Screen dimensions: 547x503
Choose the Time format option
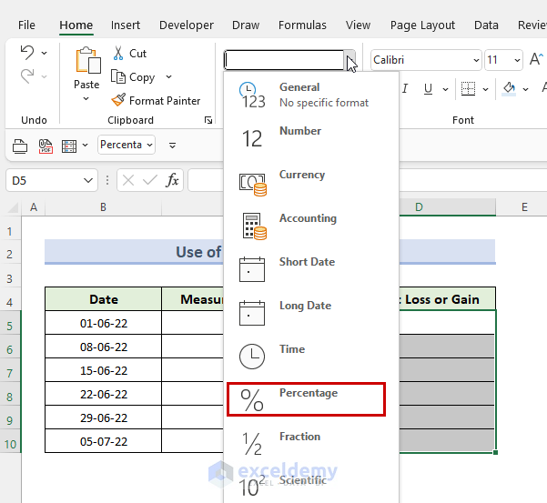click(x=311, y=357)
